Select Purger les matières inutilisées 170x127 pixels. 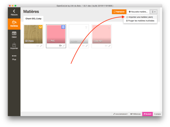141,21
